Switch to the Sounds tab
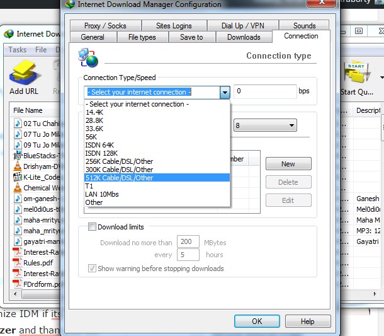 coord(305,25)
